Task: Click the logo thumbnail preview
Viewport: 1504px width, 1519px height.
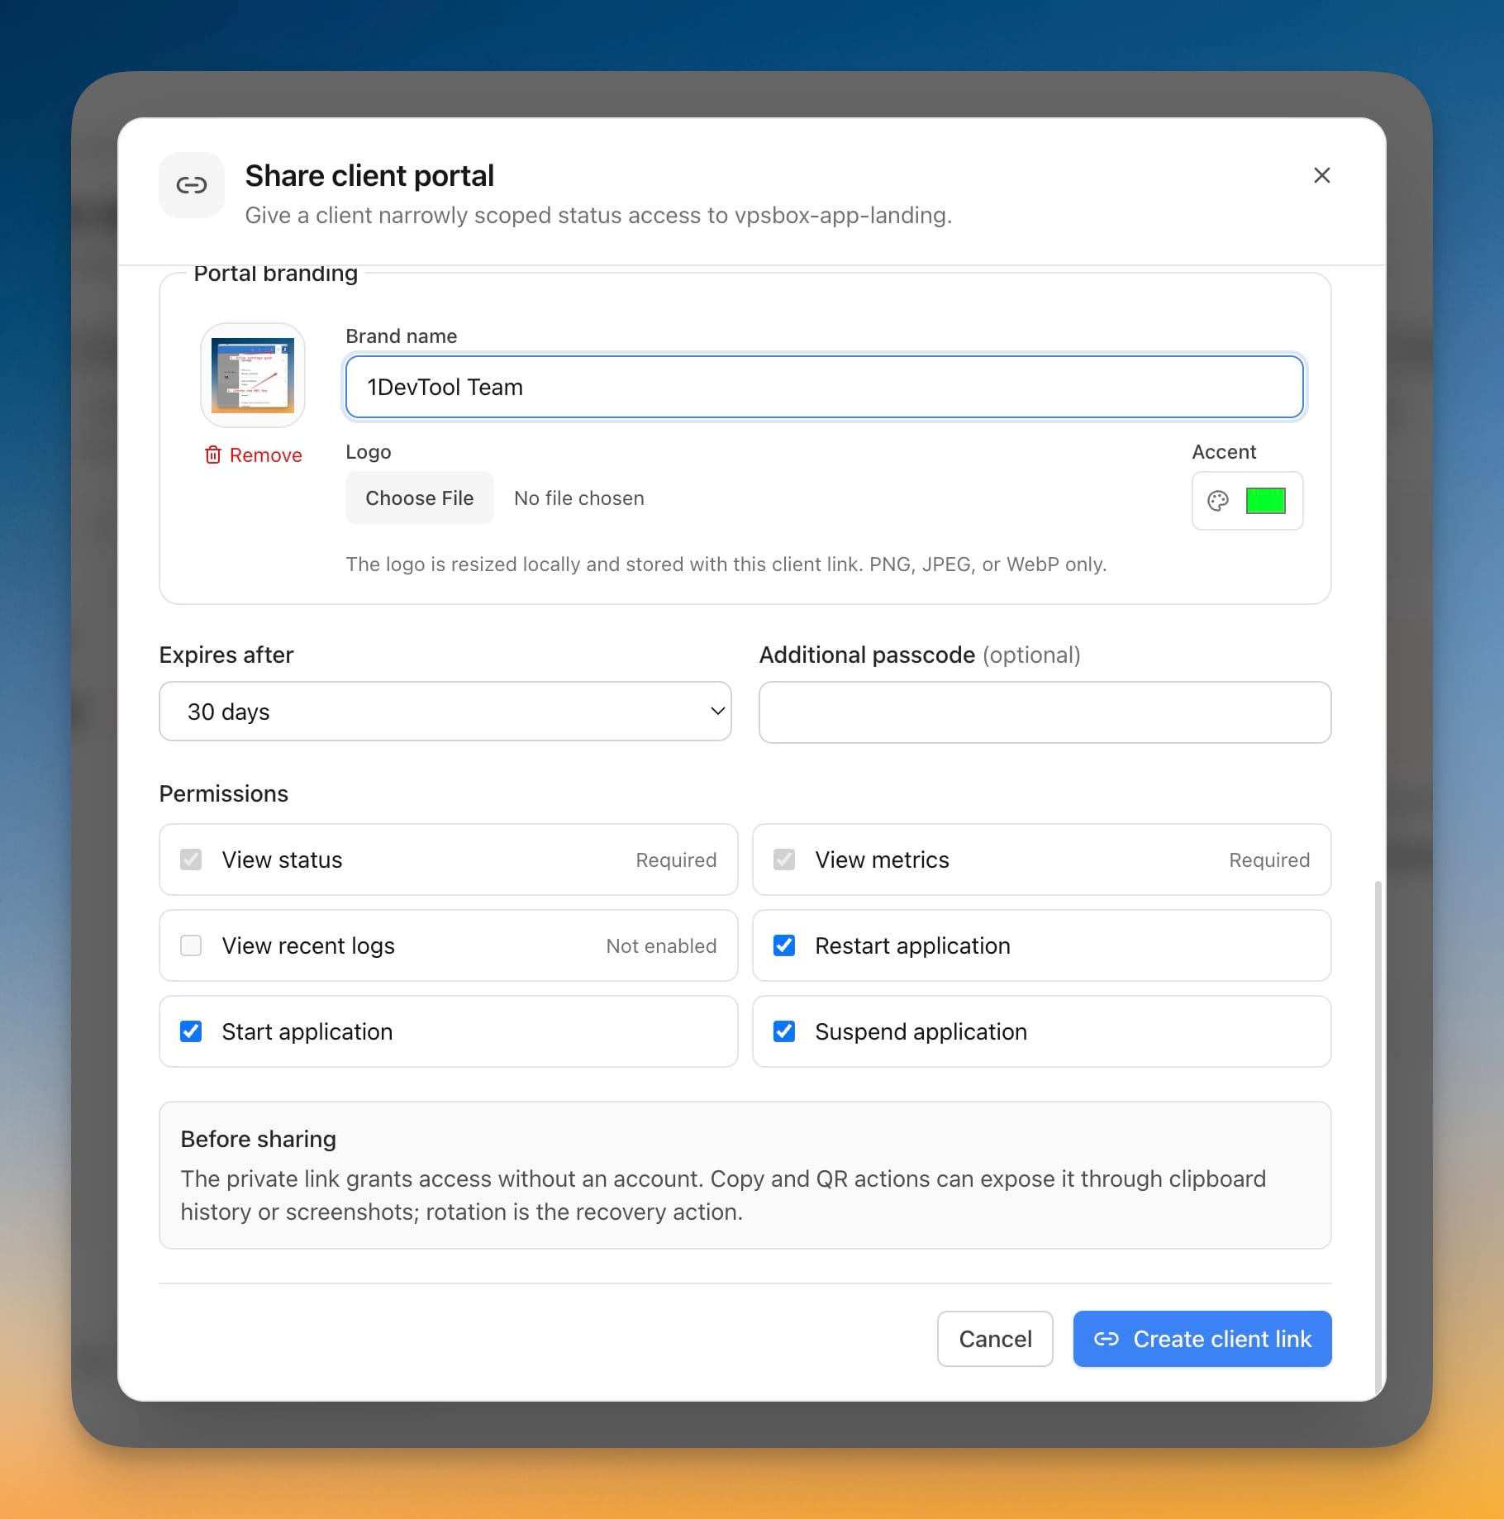Action: 253,375
